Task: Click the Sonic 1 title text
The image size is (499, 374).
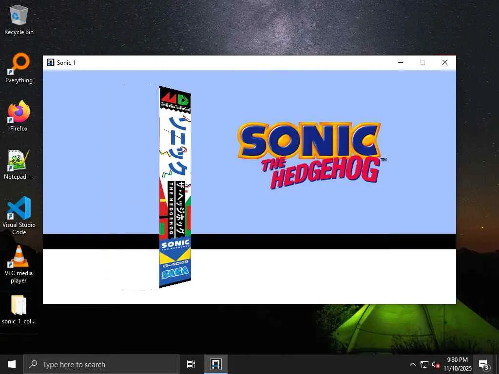Action: coord(66,63)
